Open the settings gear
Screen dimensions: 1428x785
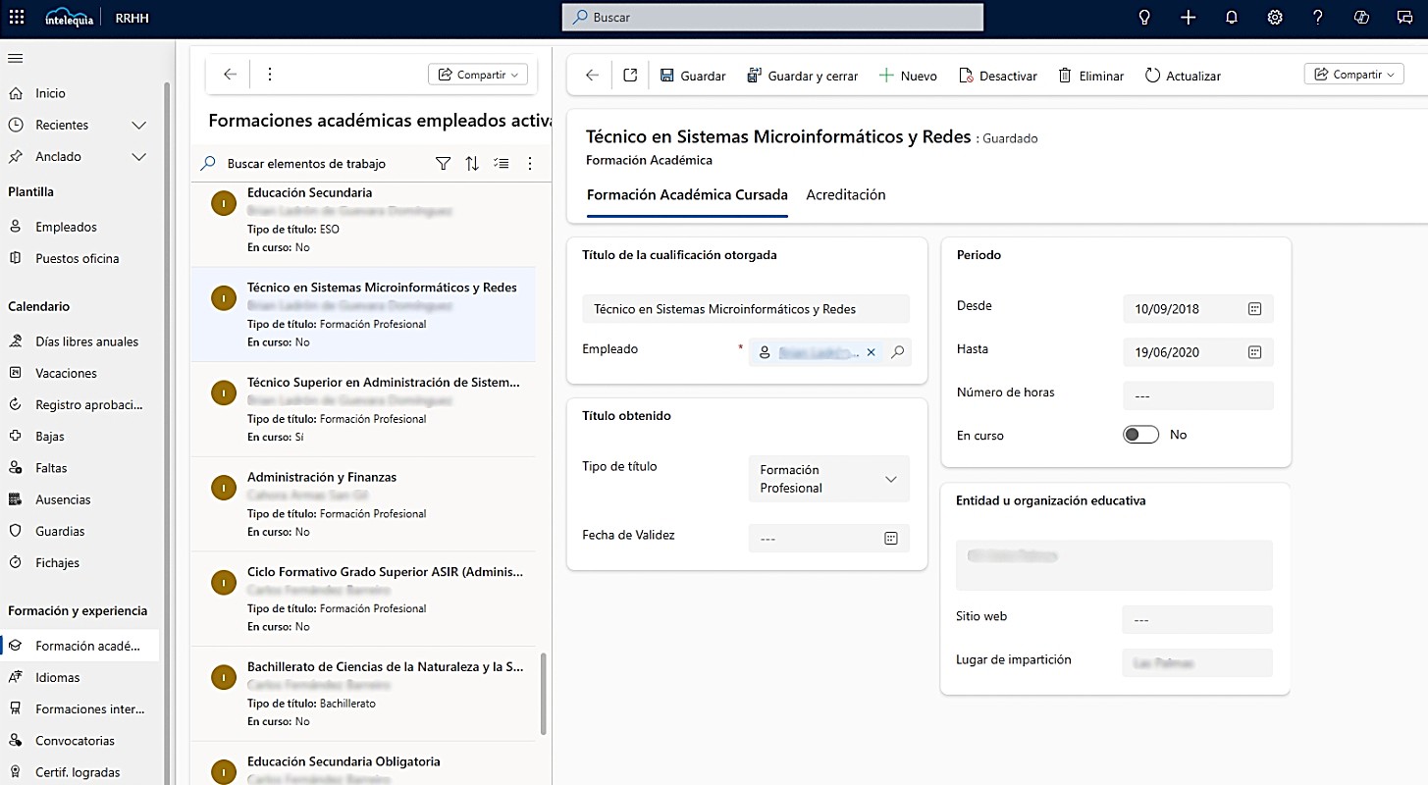click(x=1274, y=17)
